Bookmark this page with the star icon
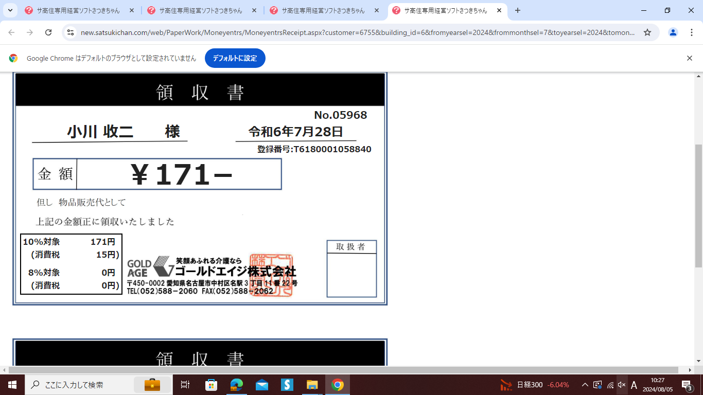 pyautogui.click(x=647, y=32)
